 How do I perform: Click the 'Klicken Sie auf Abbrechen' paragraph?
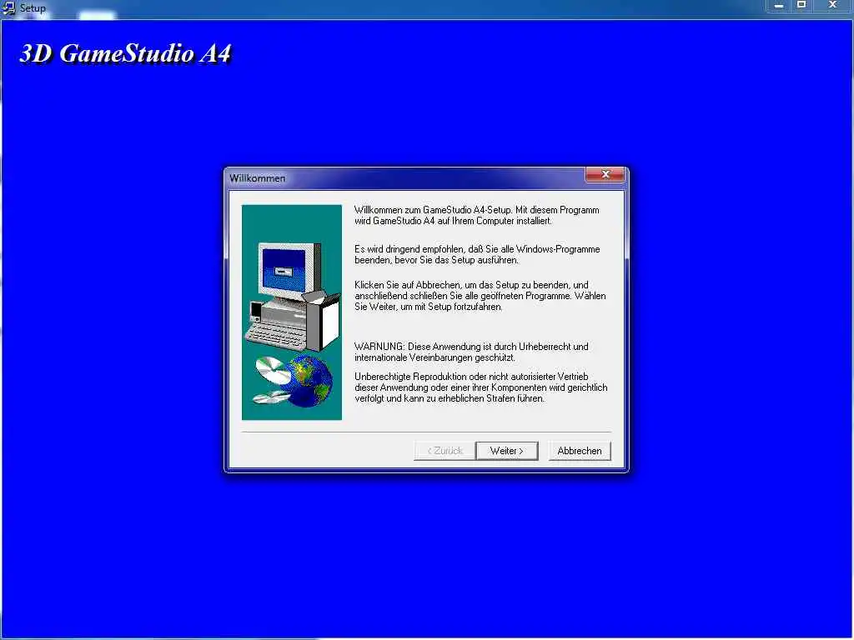480,296
